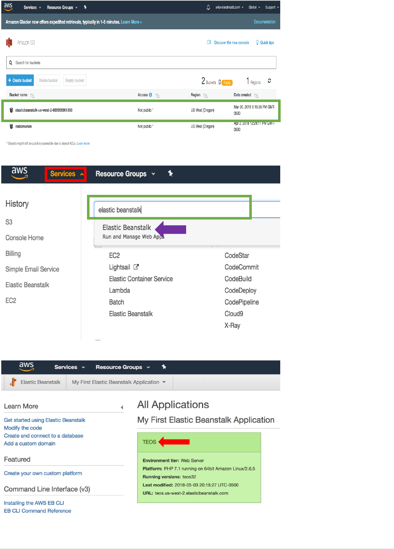The image size is (394, 549).
Task: Open Simple Email Service from History
Action: coord(32,269)
